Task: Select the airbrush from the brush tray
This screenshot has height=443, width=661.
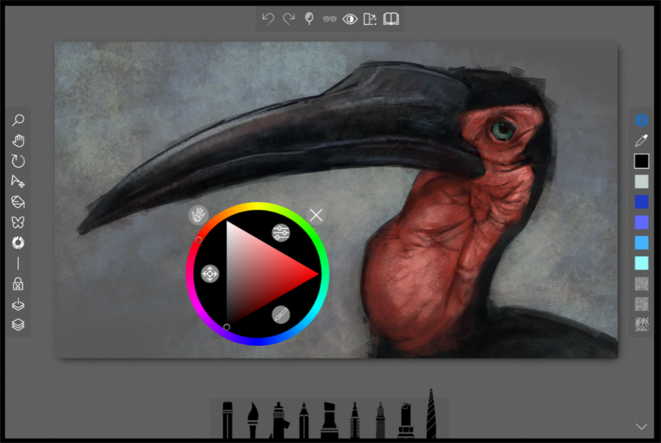Action: (x=279, y=421)
